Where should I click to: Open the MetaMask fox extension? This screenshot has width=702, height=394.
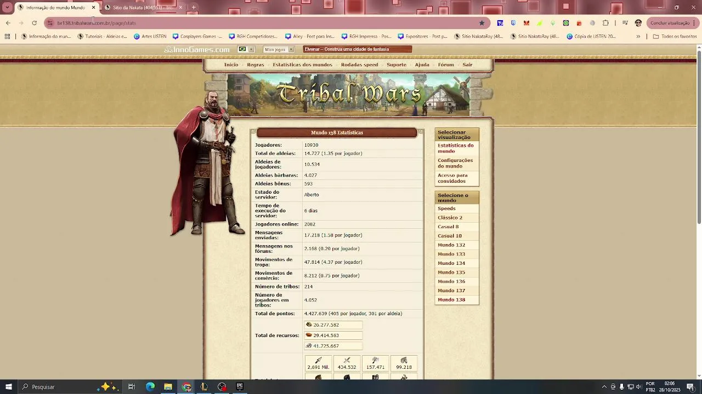pos(526,23)
